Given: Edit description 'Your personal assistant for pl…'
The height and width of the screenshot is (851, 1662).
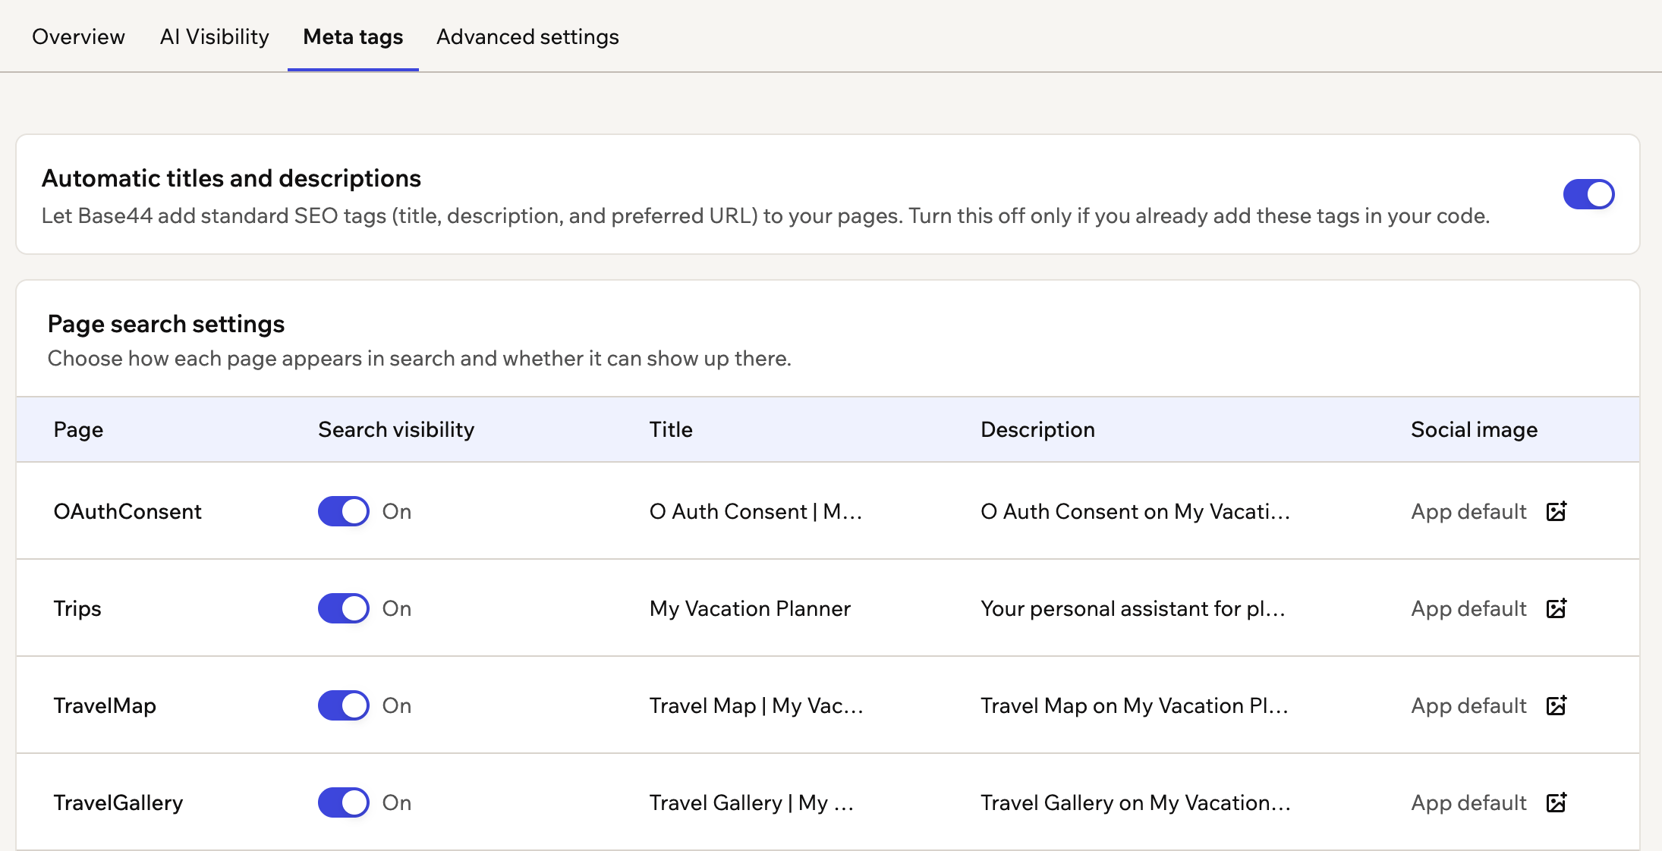Looking at the screenshot, I should (1133, 608).
